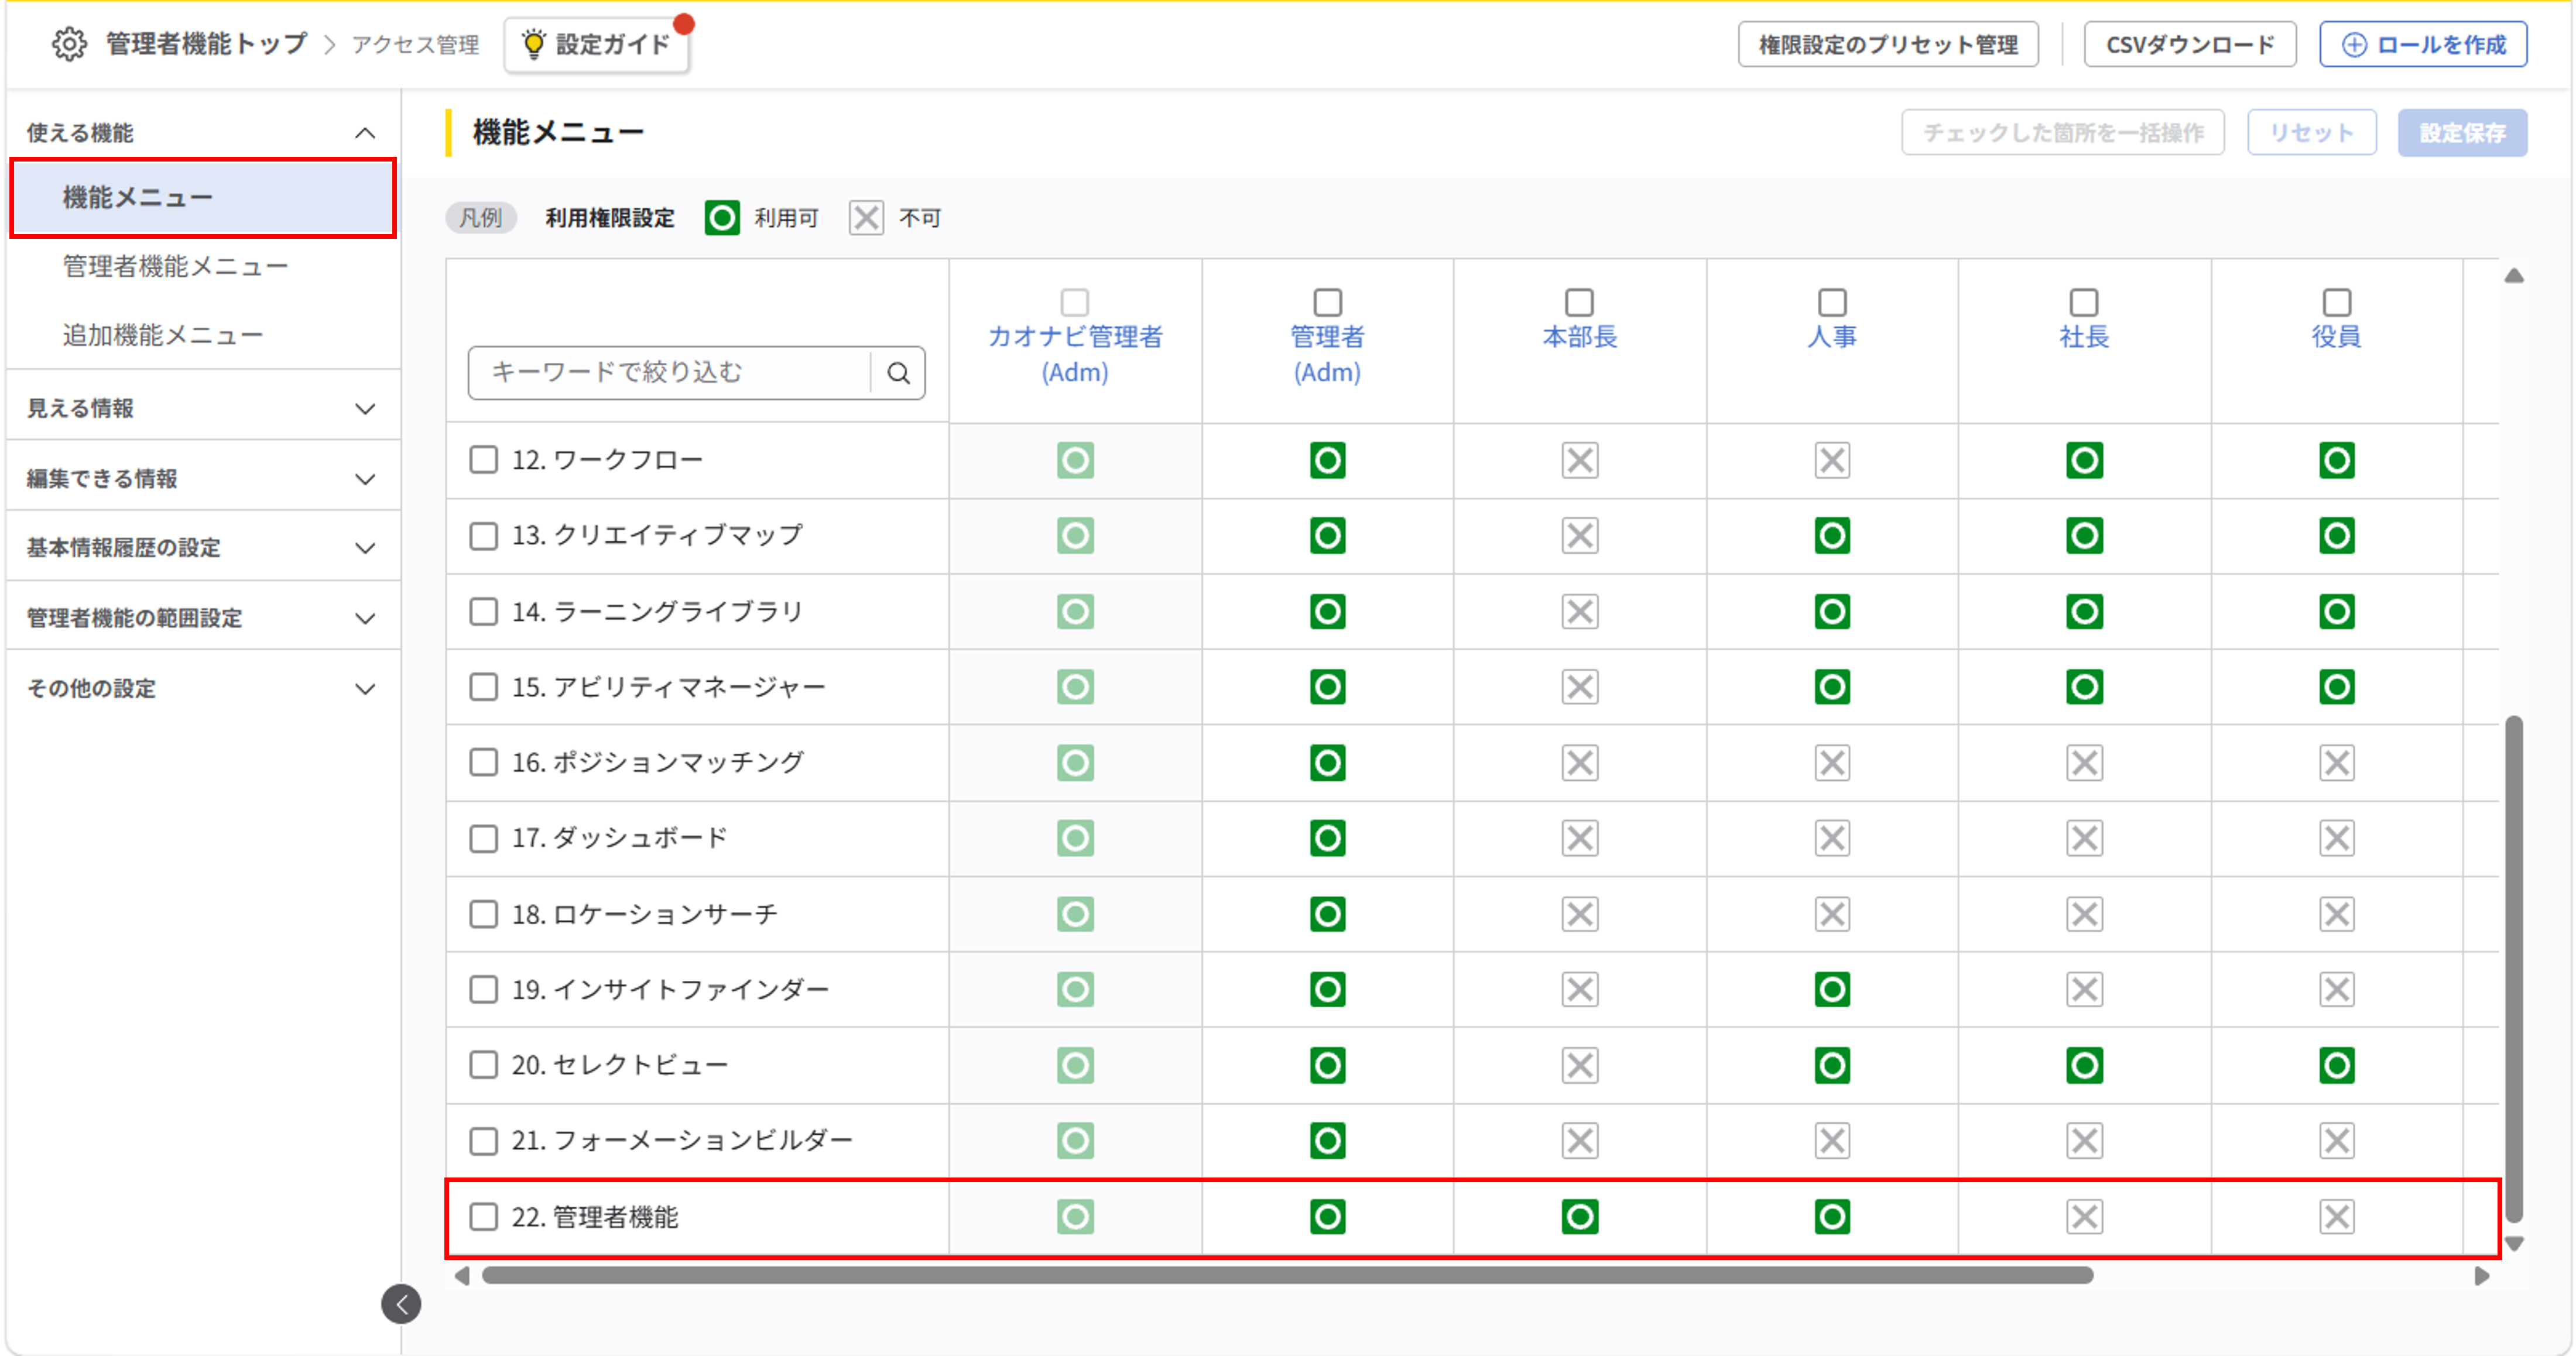This screenshot has height=1356, width=2576.
Task: Click the horizontal scrollbar thumb under table
Action: point(1287,1275)
